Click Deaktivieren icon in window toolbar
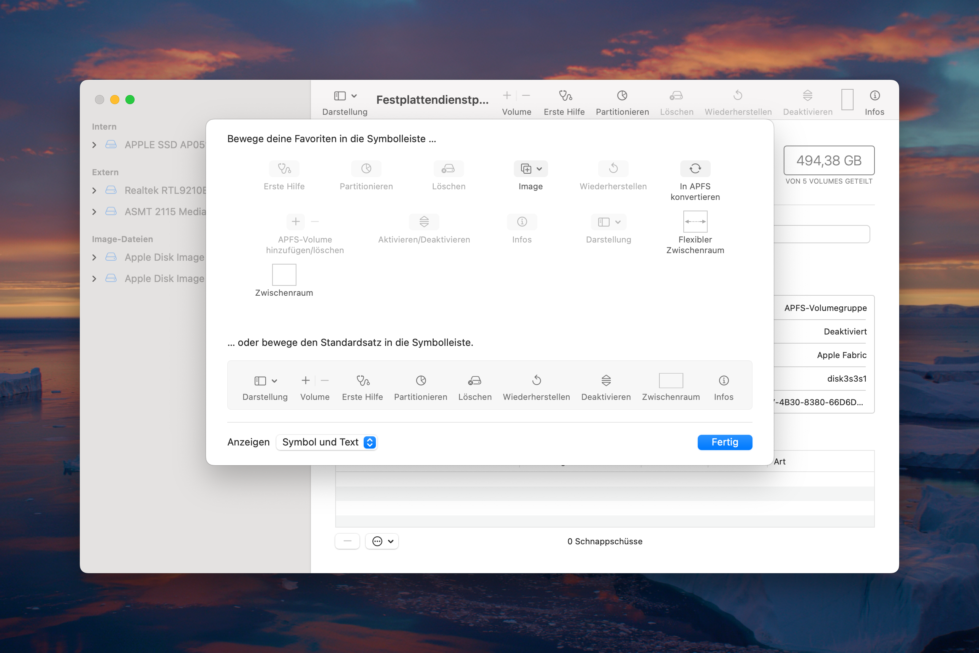The height and width of the screenshot is (653, 979). coord(808,96)
